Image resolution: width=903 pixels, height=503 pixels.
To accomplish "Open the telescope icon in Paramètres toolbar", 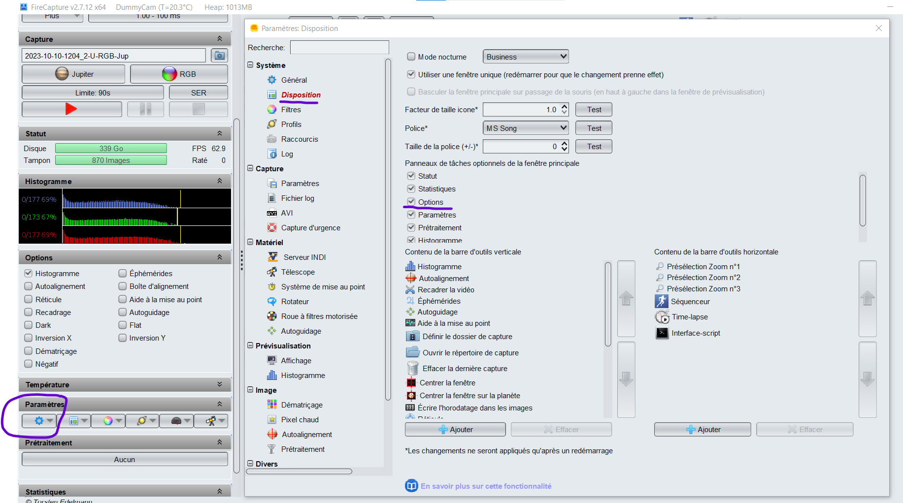I will click(211, 421).
